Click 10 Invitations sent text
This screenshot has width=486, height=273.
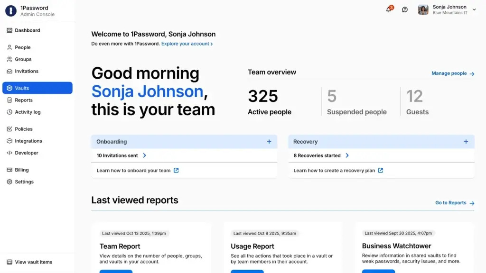tap(117, 155)
